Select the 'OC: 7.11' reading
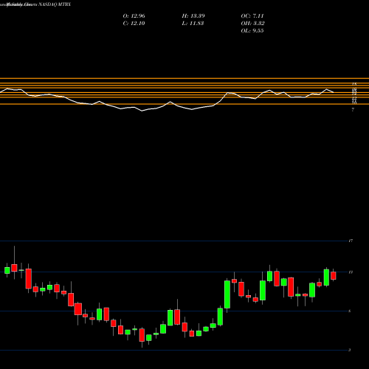369x369 pixels. tap(252, 16)
